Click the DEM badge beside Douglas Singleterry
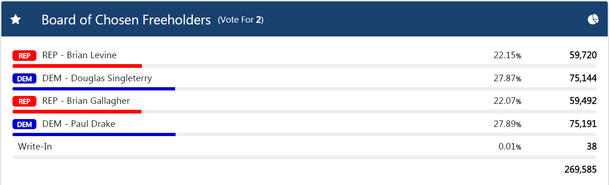 pyautogui.click(x=24, y=79)
